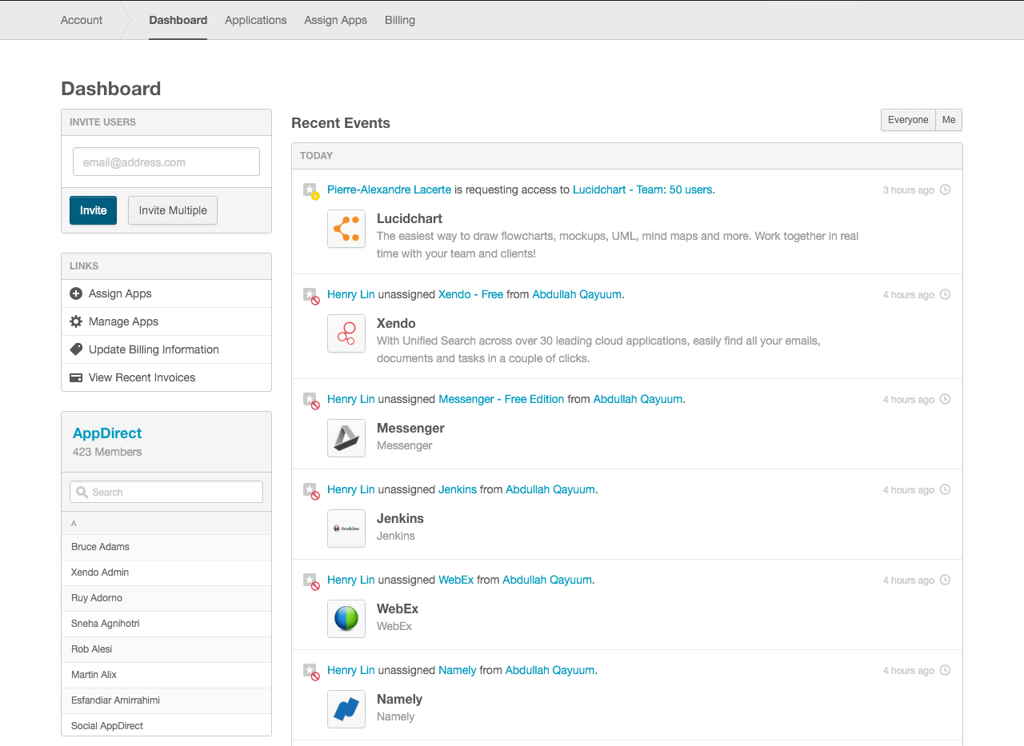This screenshot has height=746, width=1024.
Task: Select member Rob Alesi
Action: point(166,649)
